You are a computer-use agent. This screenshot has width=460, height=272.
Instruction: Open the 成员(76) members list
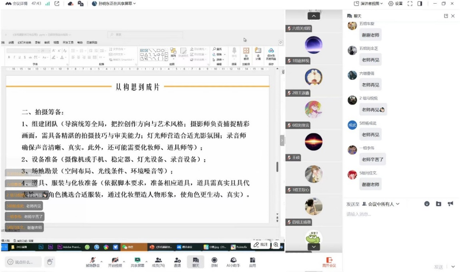(x=158, y=261)
